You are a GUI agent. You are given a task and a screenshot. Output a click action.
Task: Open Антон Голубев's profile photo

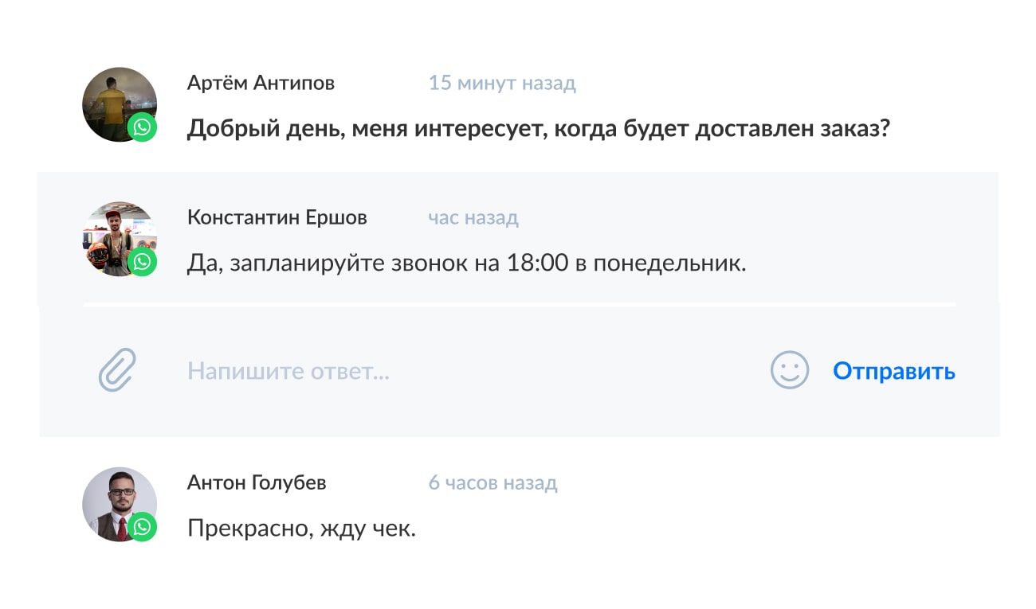(115, 499)
